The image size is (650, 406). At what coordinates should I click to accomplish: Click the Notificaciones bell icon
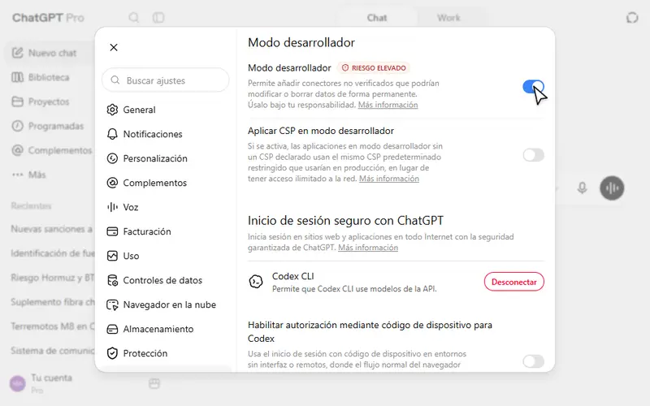coord(112,134)
